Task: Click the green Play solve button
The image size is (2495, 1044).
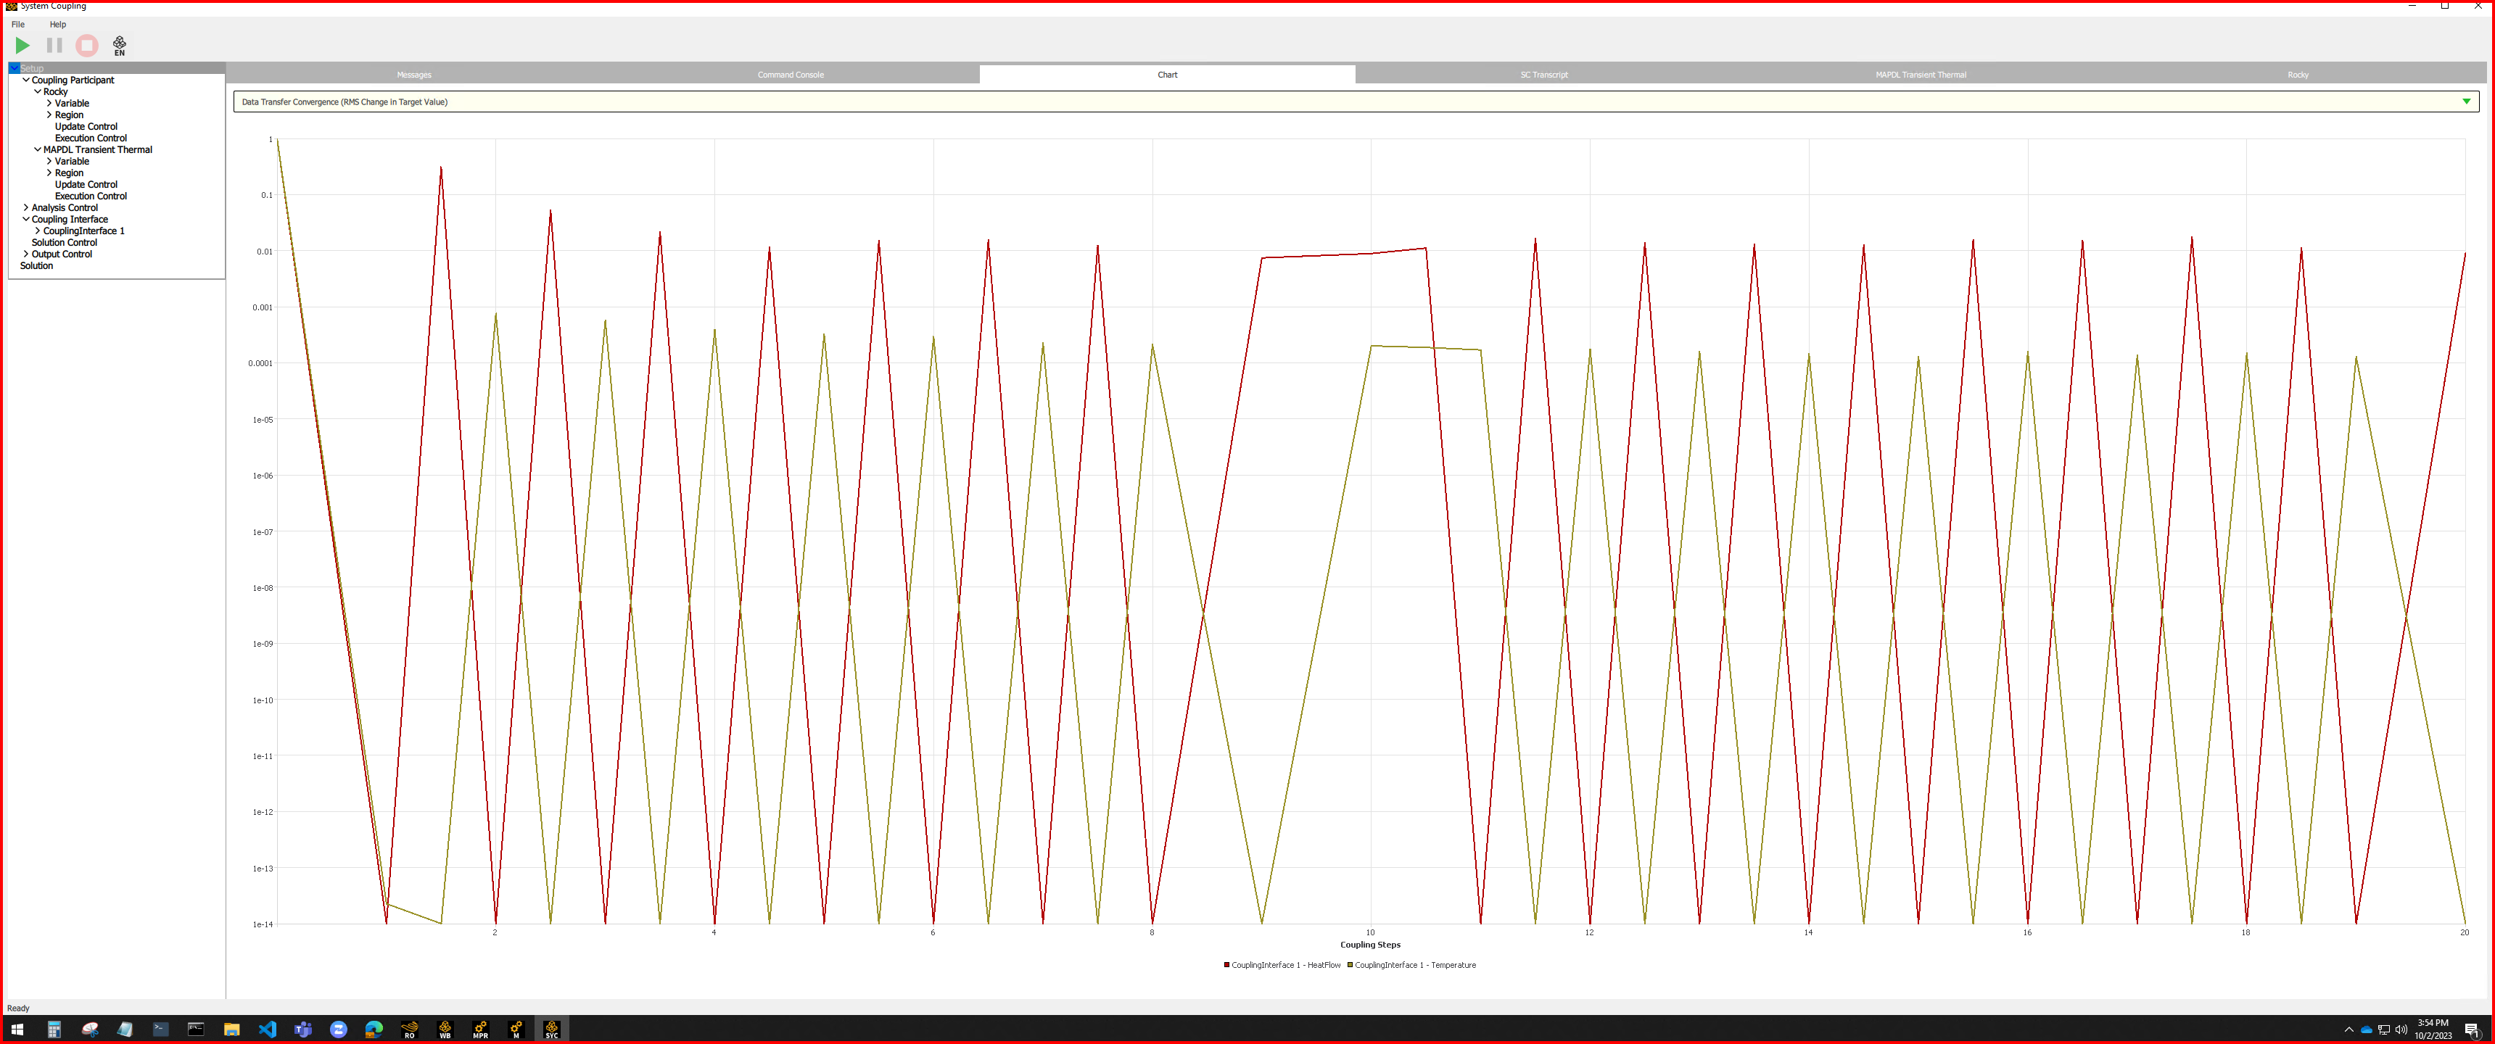Action: (x=22, y=46)
